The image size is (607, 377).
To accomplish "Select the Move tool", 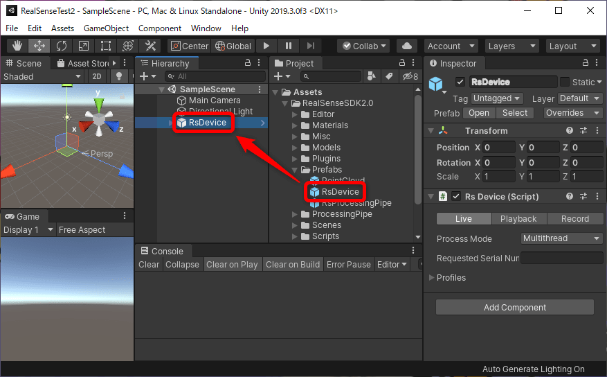I will tap(39, 46).
